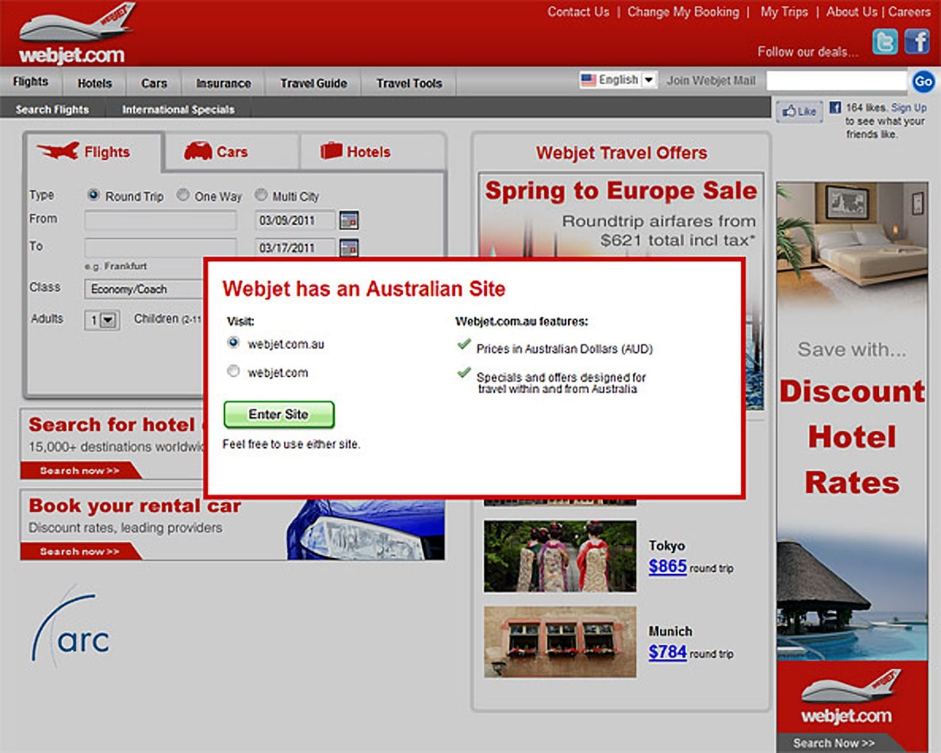Image resolution: width=941 pixels, height=753 pixels.
Task: Open the Cars menu in navigation bar
Action: tap(154, 83)
